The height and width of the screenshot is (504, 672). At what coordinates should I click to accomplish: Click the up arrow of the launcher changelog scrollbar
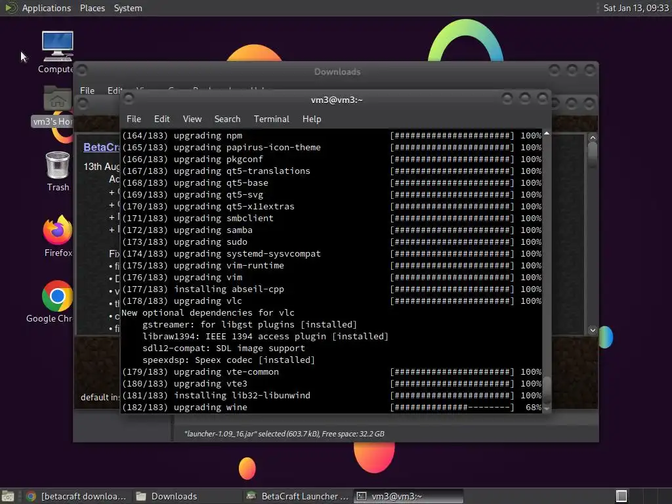(x=593, y=138)
